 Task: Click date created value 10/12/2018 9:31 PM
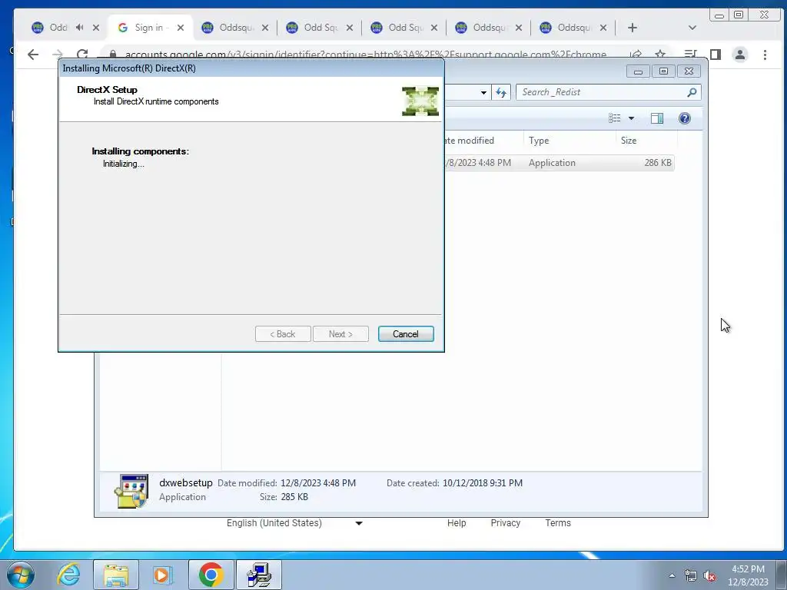point(483,483)
